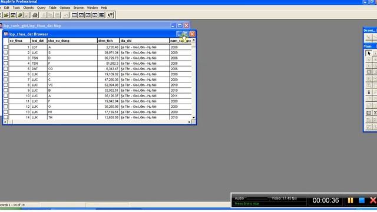377x212 pixels.
Task: Open a New Graph window from toolbar
Action: [88, 15]
